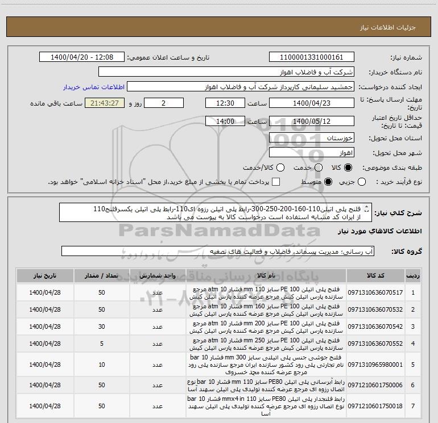Image resolution: width=438 pixels, height=423 pixels.
Task: Click the PE80 water coupling name in row 6
Action: tap(266, 385)
